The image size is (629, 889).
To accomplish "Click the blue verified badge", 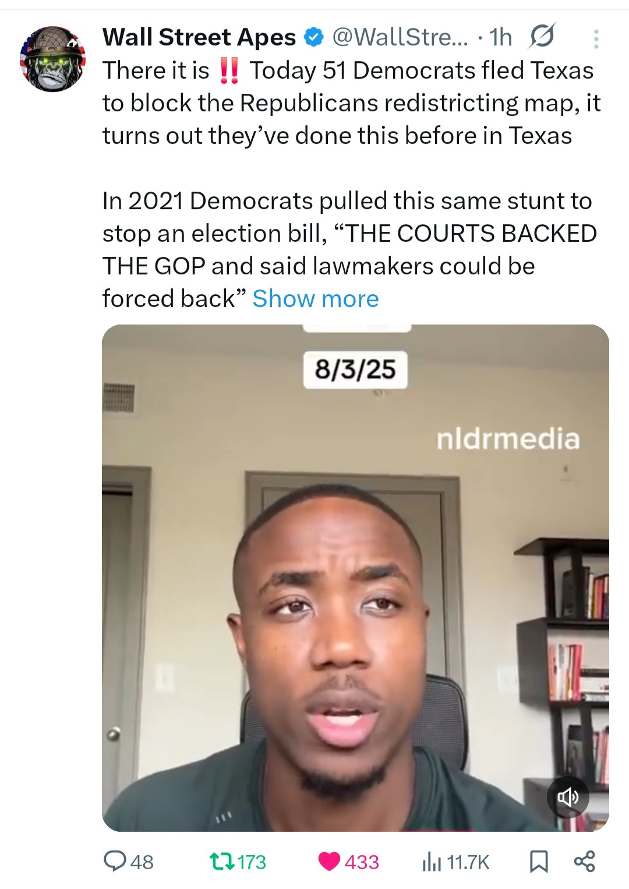I will [314, 38].
